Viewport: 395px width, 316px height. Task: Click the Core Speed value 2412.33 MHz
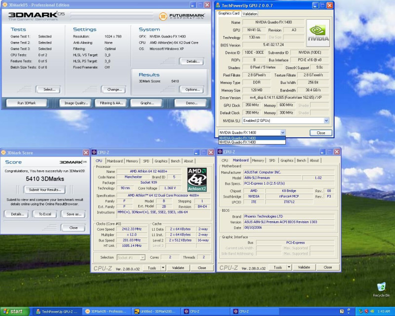pos(131,229)
